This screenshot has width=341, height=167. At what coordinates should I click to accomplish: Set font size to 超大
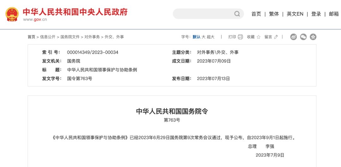(x=211, y=37)
